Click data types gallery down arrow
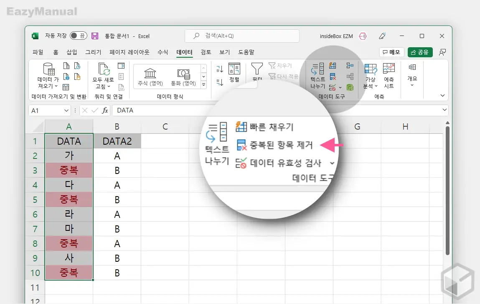The image size is (480, 304). coord(203,77)
